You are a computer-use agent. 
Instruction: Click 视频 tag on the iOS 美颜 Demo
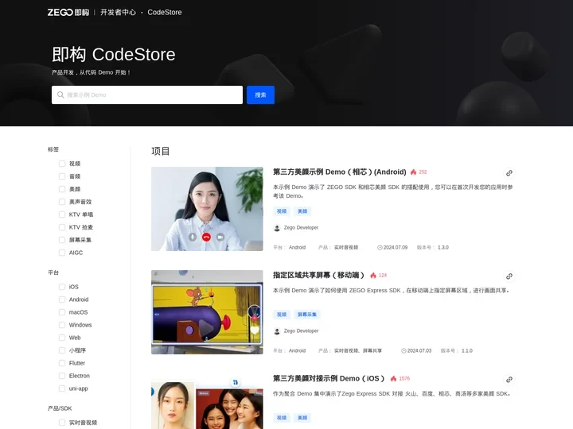tap(282, 418)
